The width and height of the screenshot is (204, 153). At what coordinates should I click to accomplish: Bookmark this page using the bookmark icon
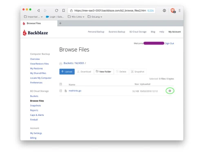(64, 11)
